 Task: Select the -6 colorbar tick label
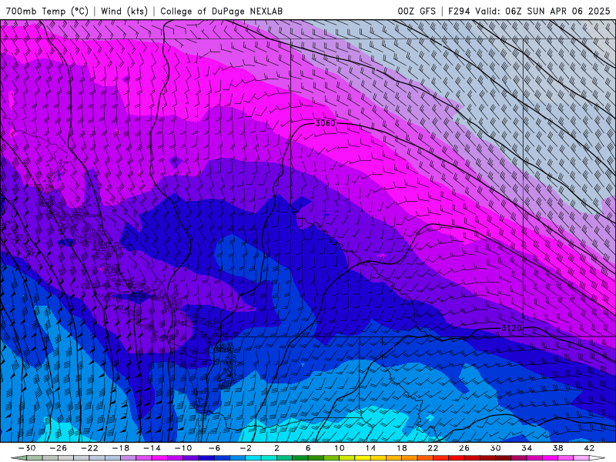214,448
